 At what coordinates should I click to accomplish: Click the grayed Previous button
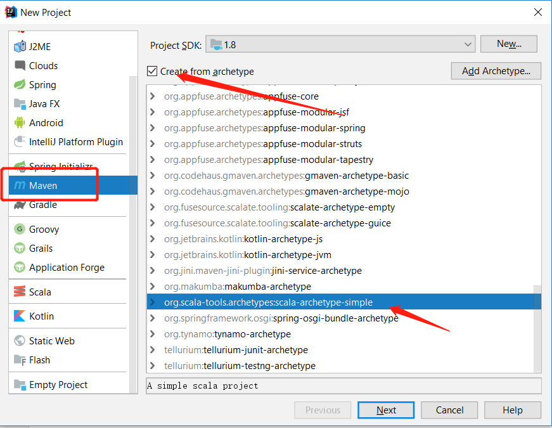[x=323, y=410]
